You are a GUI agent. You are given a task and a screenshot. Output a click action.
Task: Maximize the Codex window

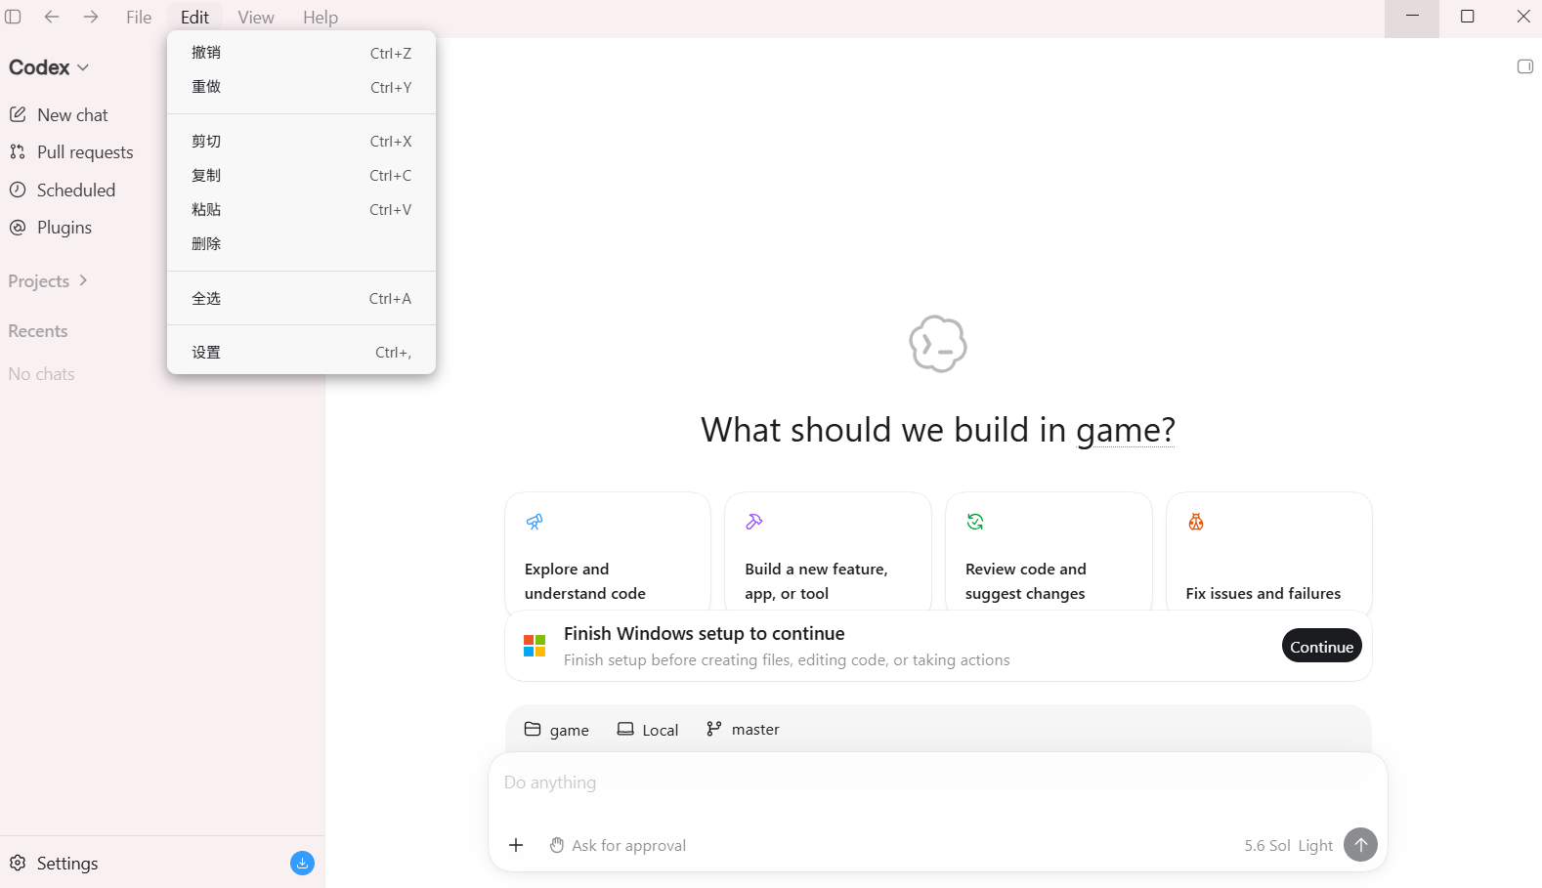pyautogui.click(x=1467, y=17)
